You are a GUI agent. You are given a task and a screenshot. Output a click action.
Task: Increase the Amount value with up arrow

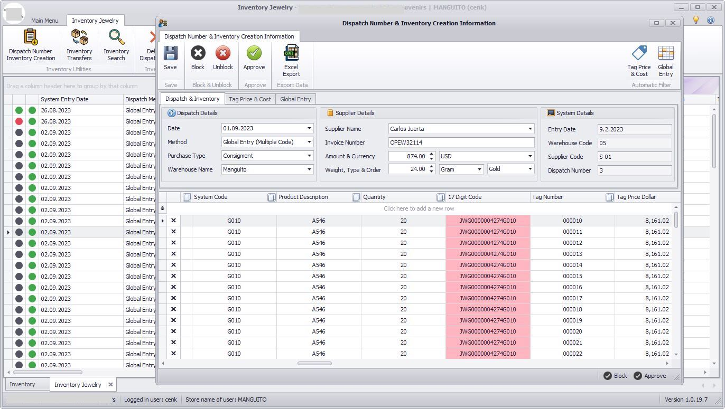432,154
